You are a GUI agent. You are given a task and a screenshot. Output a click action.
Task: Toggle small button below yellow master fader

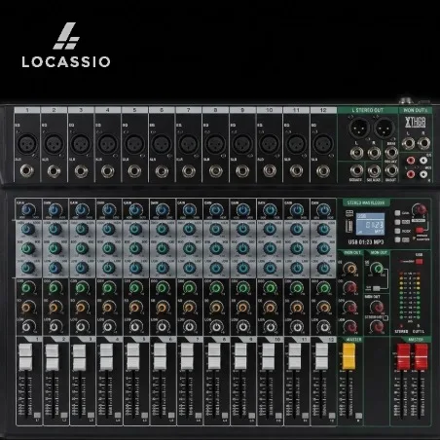tap(358, 416)
